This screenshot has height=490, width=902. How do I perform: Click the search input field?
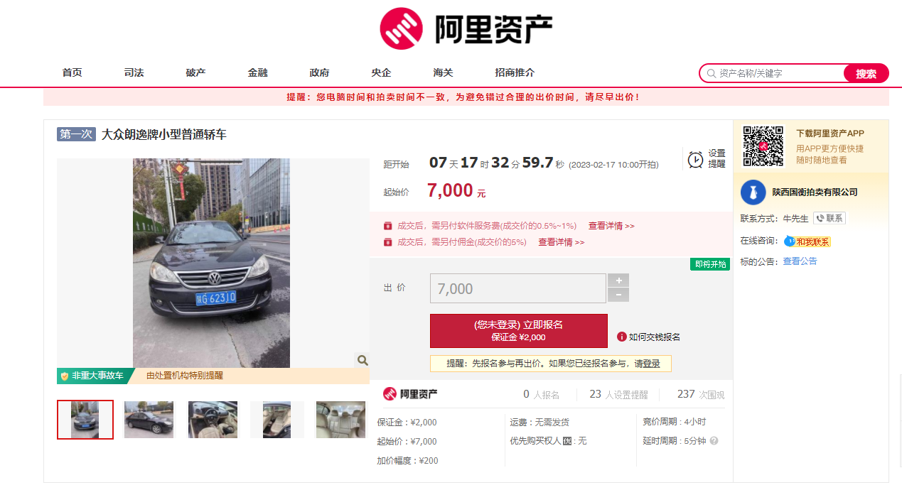(x=778, y=73)
